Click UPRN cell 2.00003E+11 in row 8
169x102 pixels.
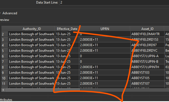[x=105, y=67]
